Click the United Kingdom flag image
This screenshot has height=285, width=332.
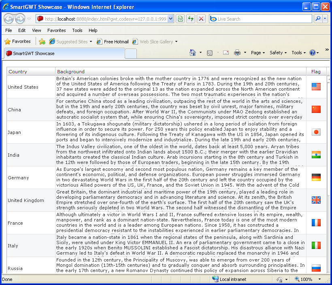[x=316, y=200]
